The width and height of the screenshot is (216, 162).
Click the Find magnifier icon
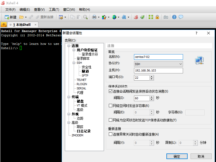pos(85,17)
